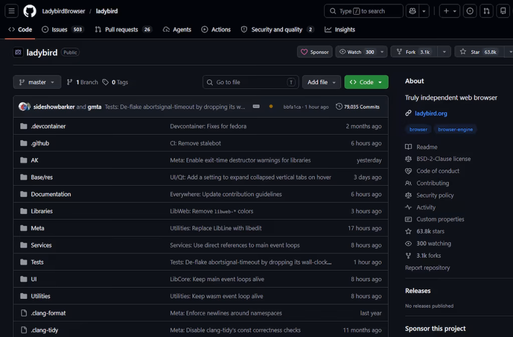The height and width of the screenshot is (337, 513).
Task: Click the fork icon next to 3.1k forks
Action: [408, 255]
